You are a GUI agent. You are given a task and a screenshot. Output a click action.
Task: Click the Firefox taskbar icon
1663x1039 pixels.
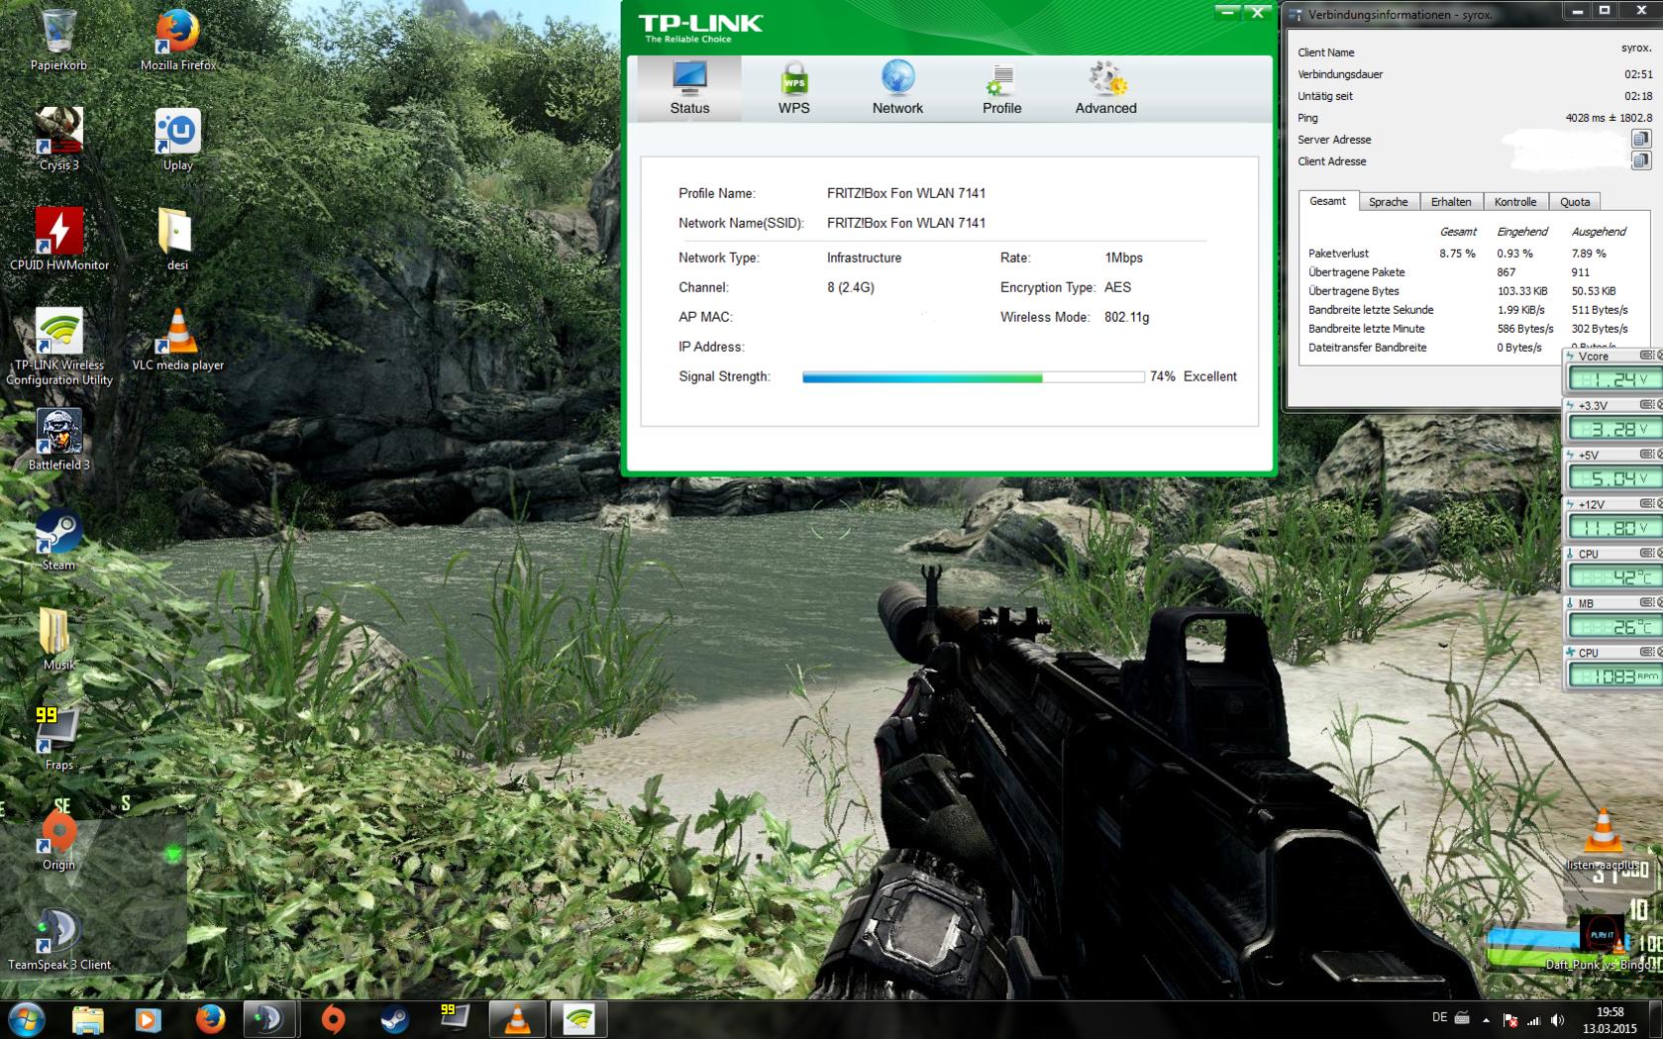pos(209,1019)
